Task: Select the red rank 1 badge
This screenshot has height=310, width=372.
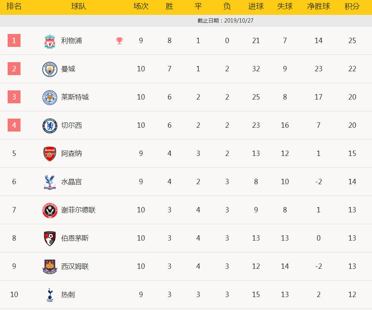Action: 14,40
